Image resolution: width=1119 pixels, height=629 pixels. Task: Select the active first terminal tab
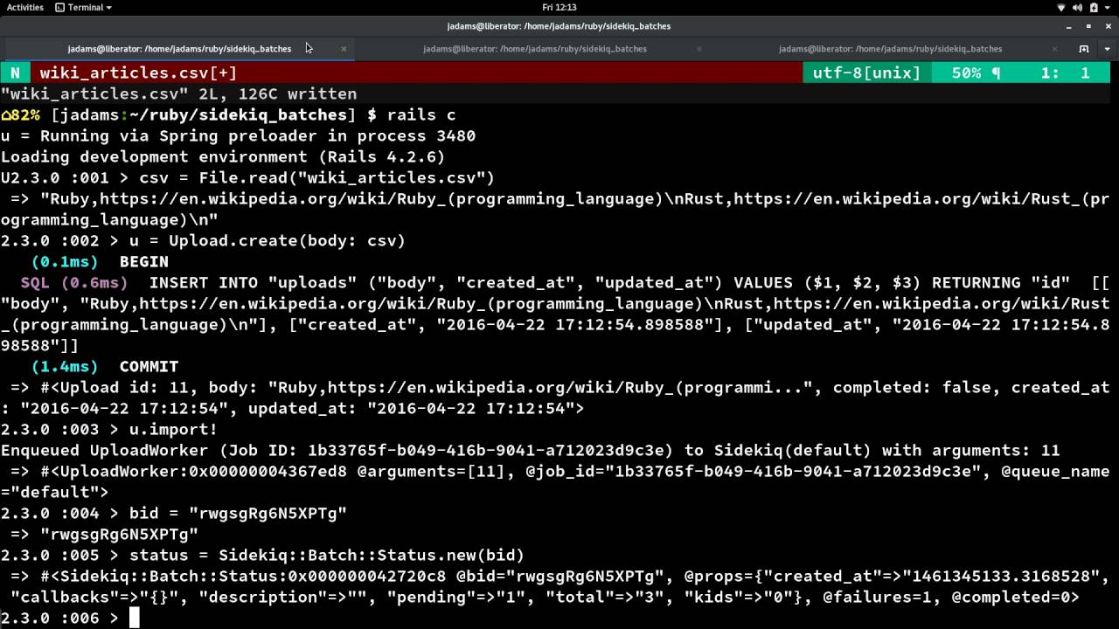[x=179, y=49]
